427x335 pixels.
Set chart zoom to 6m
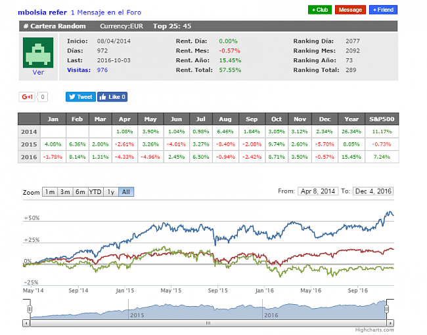pyautogui.click(x=80, y=192)
